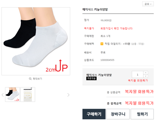
Task: Show next thumbnails with right arrow
Action: [68, 95]
